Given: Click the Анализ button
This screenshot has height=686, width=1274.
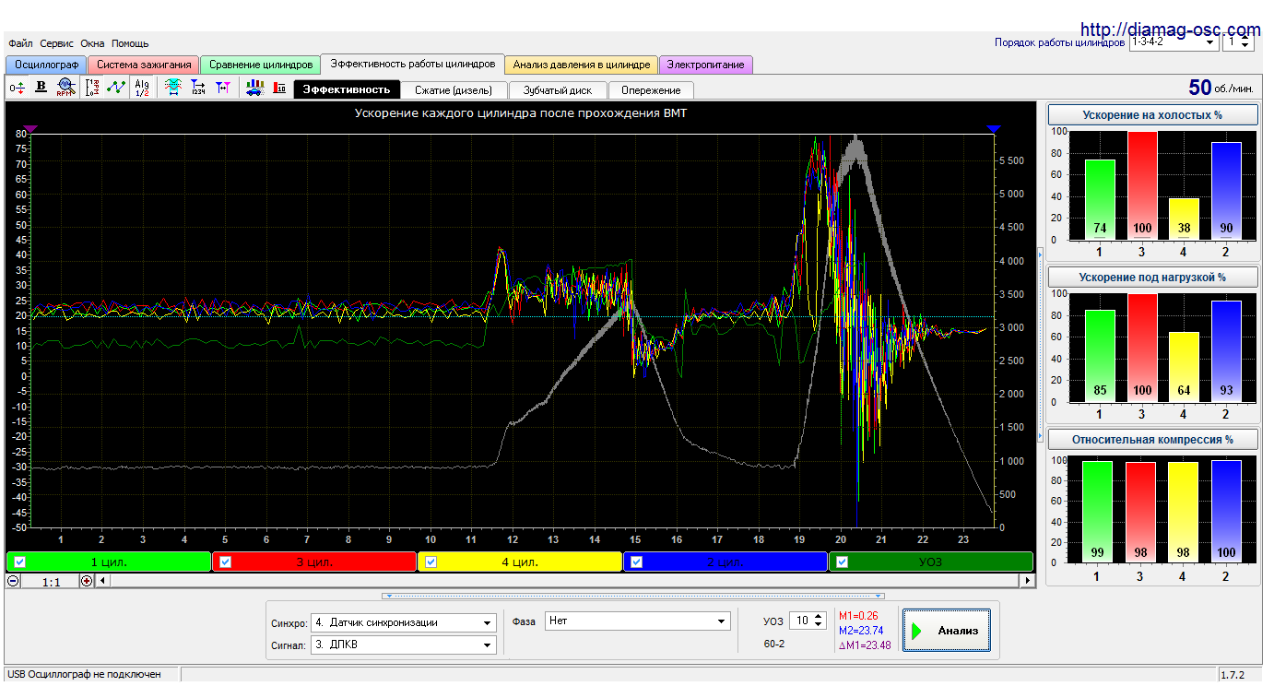Looking at the screenshot, I should click(x=947, y=631).
